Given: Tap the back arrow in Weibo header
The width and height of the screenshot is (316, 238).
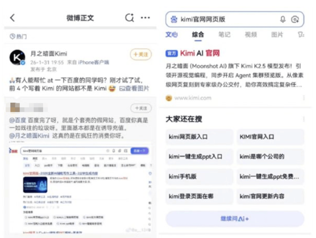Looking at the screenshot, I should click(x=13, y=18).
